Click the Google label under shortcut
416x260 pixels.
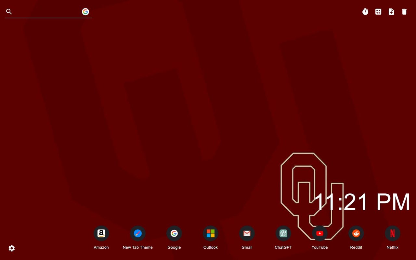pyautogui.click(x=174, y=247)
